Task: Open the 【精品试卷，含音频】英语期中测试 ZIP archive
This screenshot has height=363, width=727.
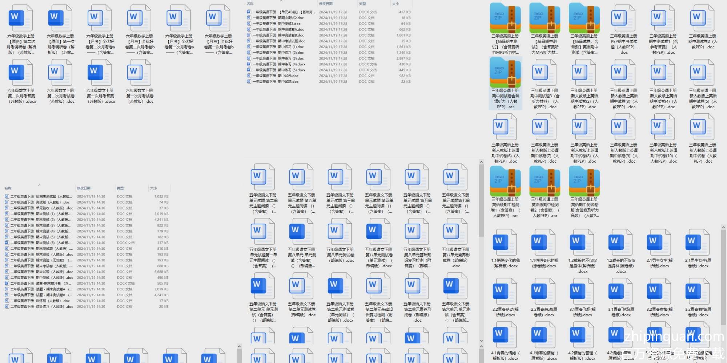Action: click(x=584, y=18)
